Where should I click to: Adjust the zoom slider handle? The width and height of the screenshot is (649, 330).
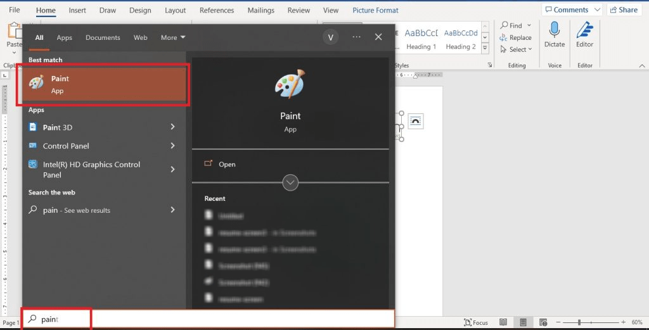[x=579, y=322]
